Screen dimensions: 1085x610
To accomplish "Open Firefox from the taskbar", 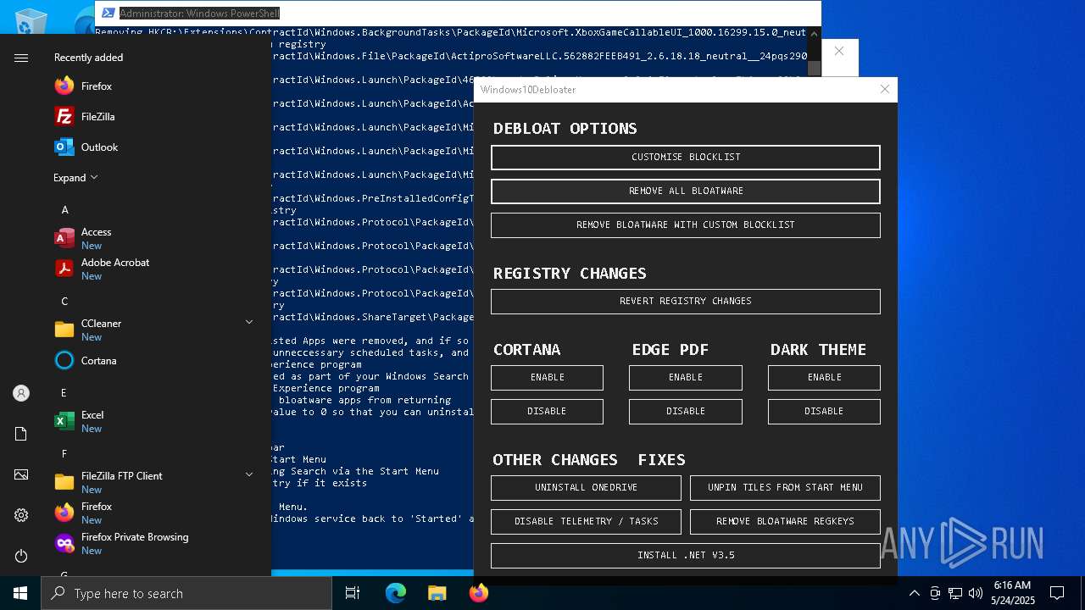I will pos(478,593).
